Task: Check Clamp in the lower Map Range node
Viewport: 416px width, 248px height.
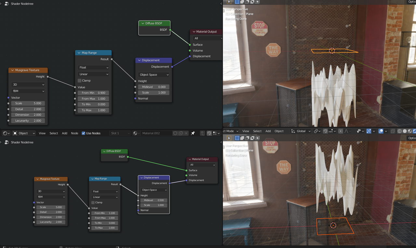Action: 93,202
